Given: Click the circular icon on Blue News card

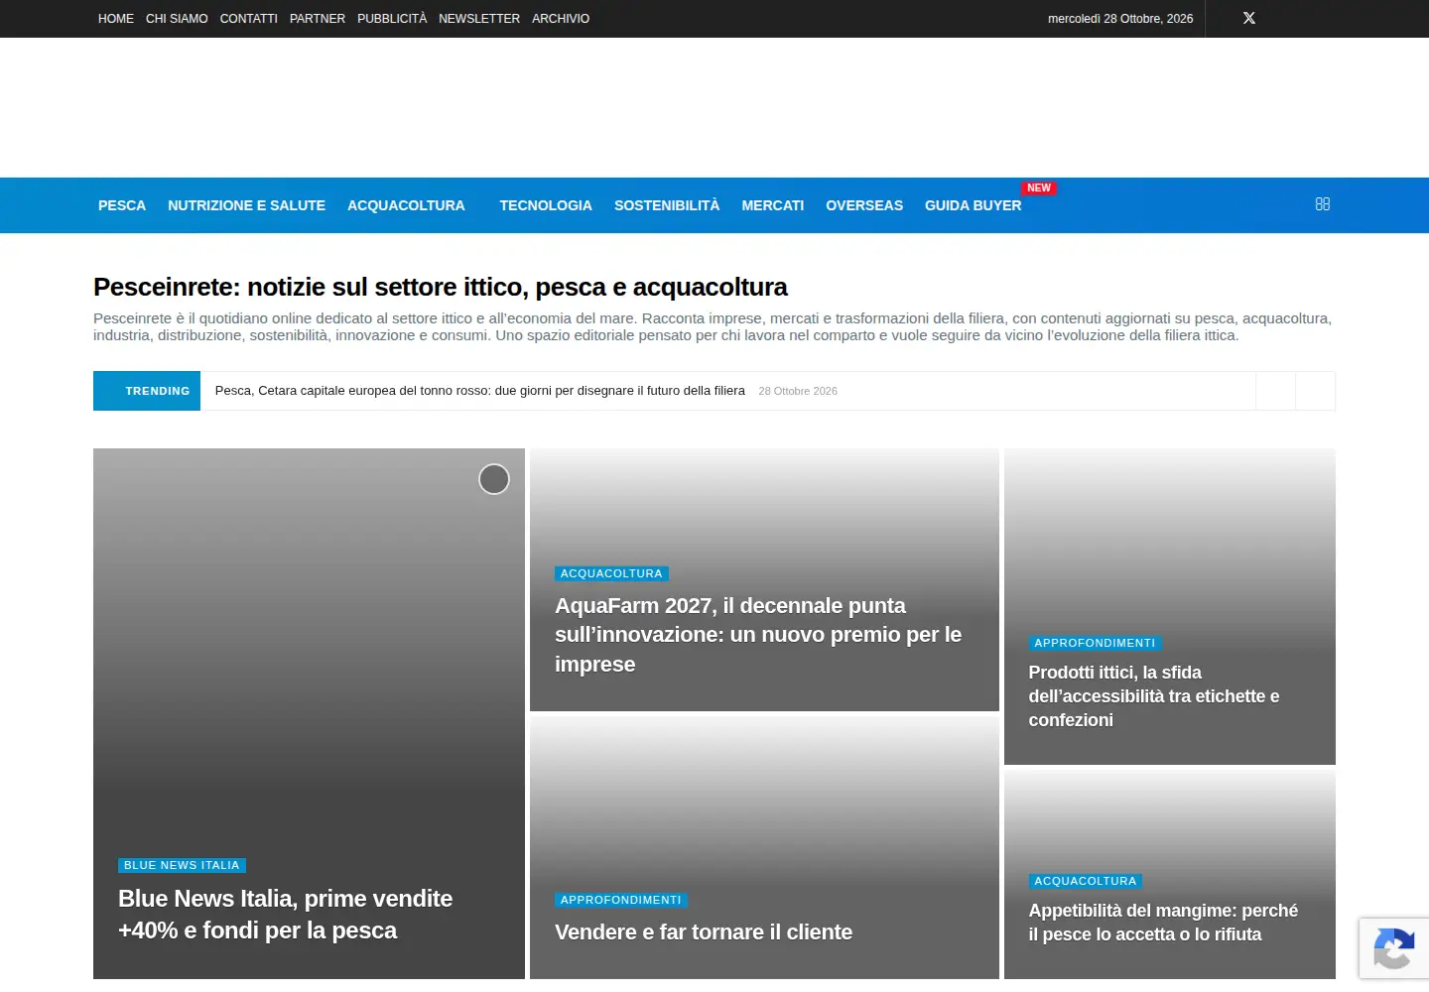Looking at the screenshot, I should (x=494, y=479).
